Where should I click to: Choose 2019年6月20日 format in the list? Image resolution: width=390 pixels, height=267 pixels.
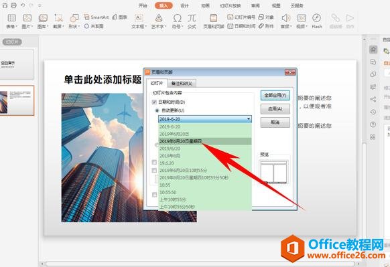click(x=205, y=134)
